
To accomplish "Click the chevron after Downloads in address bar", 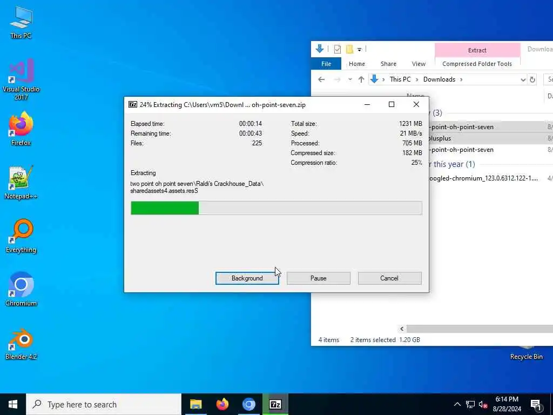I will click(461, 79).
